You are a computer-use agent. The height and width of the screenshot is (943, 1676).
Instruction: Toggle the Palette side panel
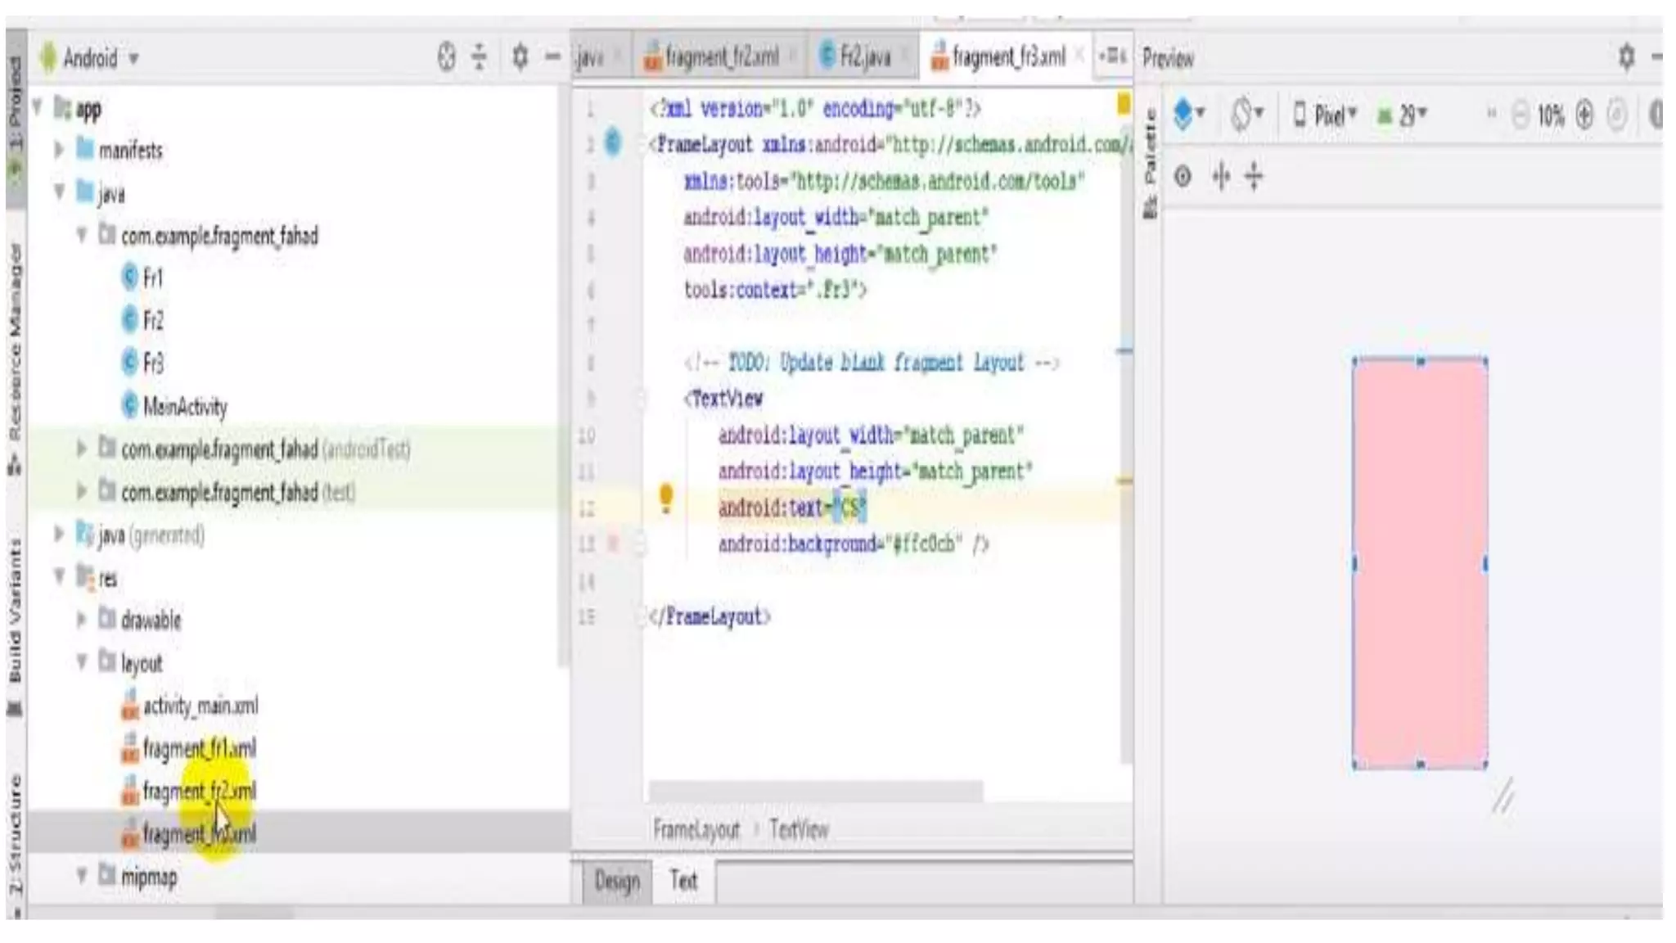click(x=1150, y=164)
